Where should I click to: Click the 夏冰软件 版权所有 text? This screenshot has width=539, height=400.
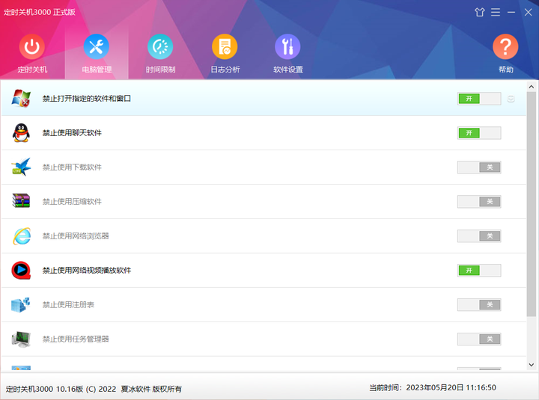[x=151, y=389]
